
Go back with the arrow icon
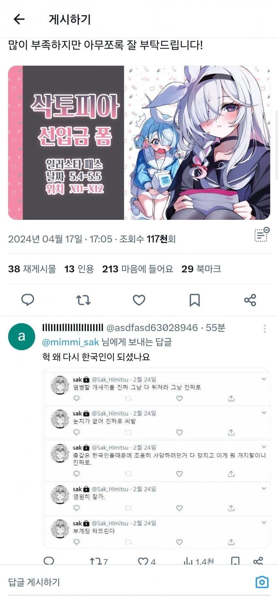coord(19,19)
